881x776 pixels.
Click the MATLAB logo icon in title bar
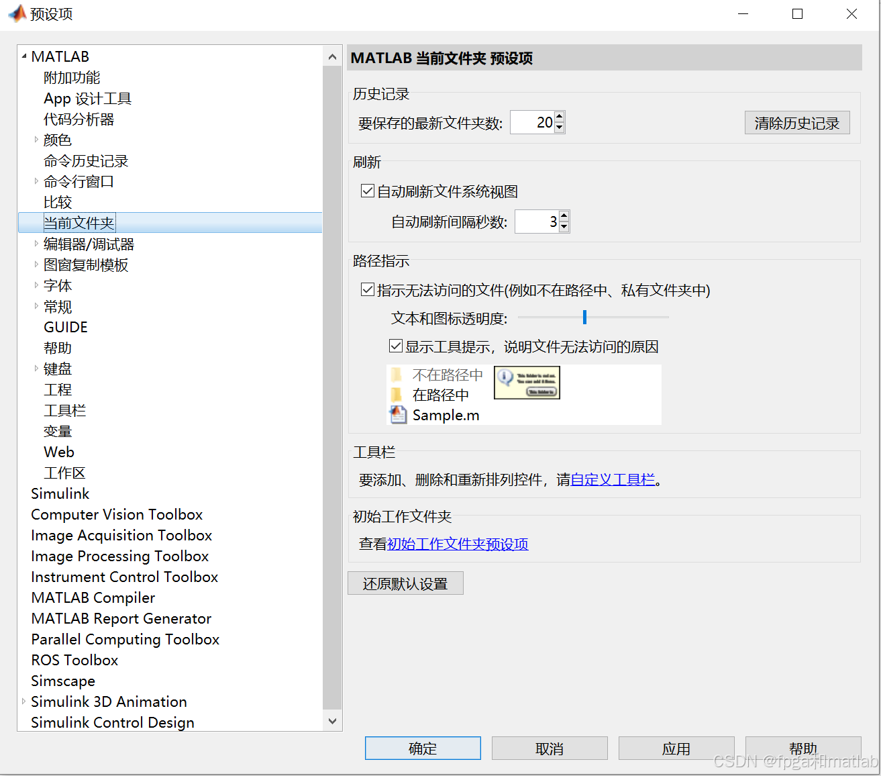coord(17,13)
